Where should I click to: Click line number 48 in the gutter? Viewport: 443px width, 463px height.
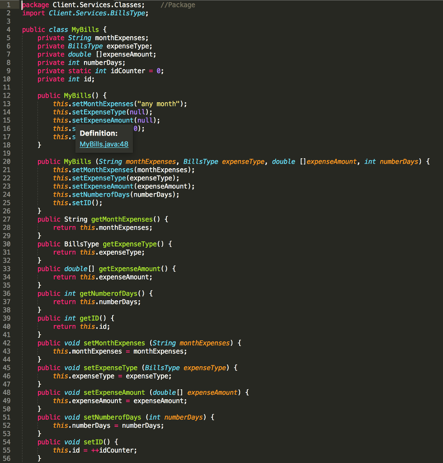(8, 392)
